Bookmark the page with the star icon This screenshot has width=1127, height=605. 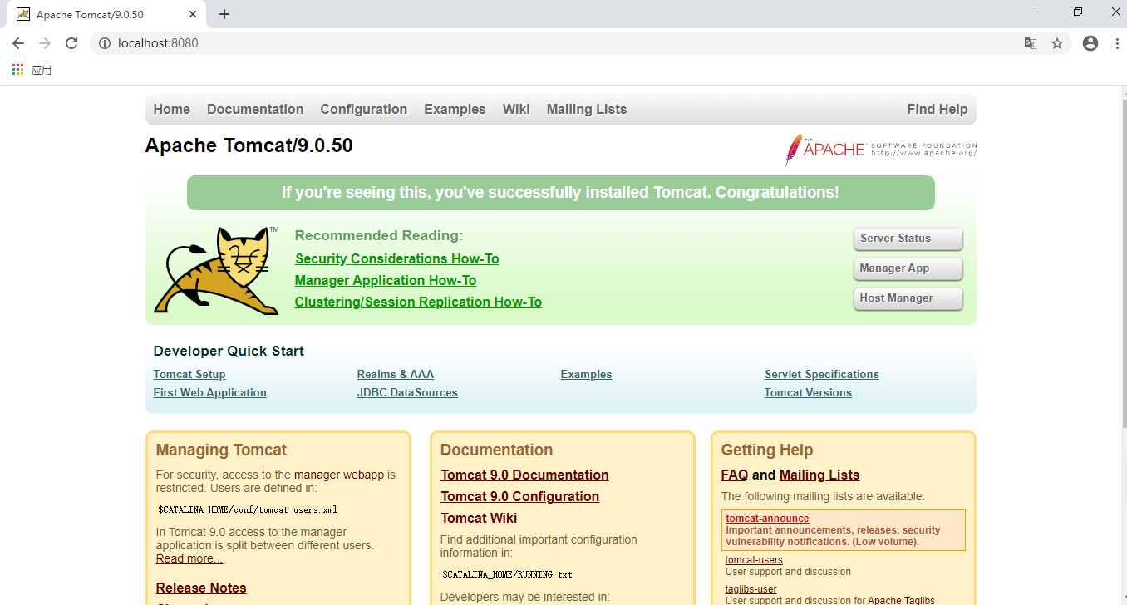[1057, 43]
